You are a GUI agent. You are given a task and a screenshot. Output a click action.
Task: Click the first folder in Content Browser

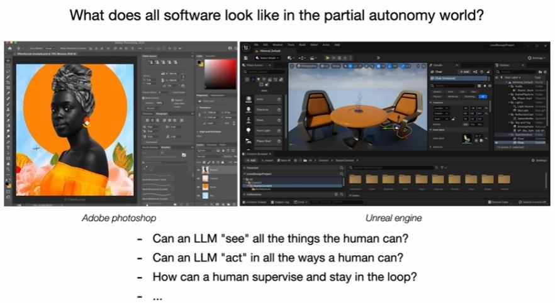point(355,179)
